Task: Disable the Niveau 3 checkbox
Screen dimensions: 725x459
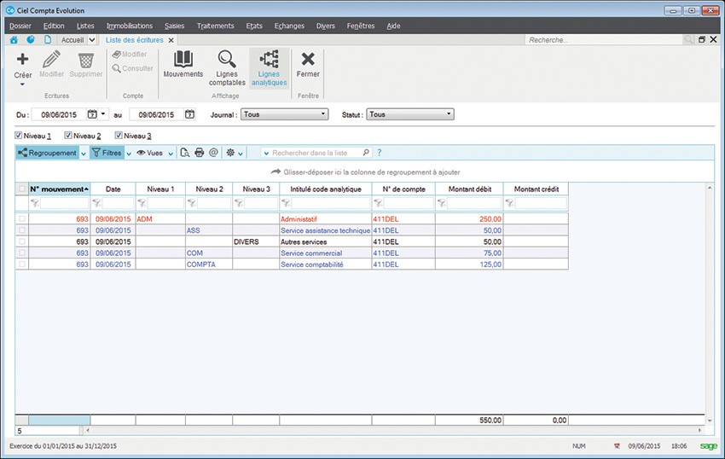Action: pos(119,136)
